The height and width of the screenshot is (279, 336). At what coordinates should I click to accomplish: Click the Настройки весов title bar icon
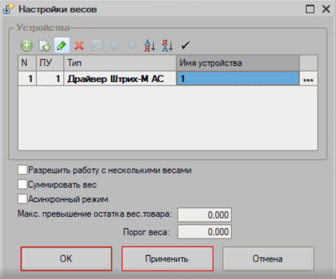click(8, 9)
